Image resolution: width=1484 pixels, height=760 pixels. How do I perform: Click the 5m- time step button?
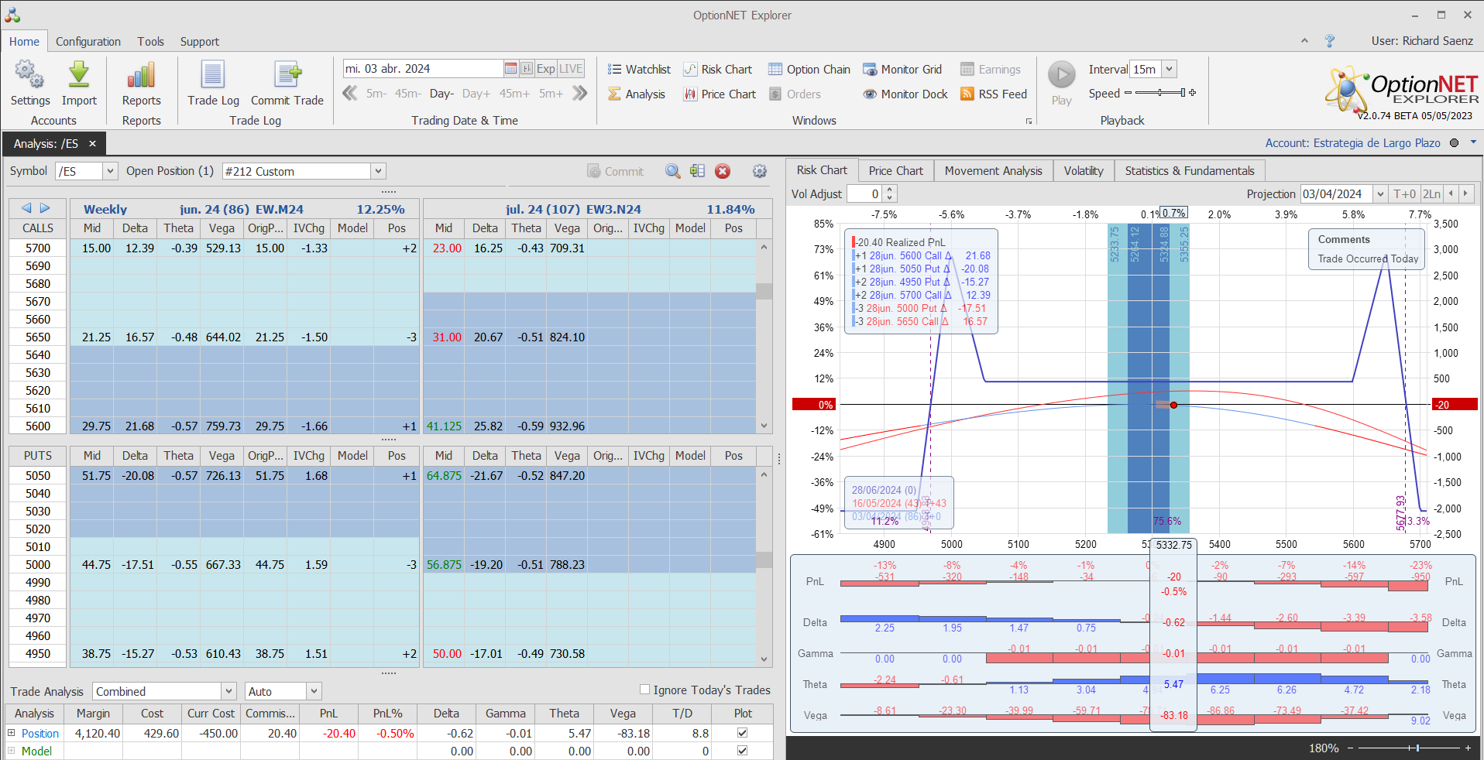(x=376, y=94)
